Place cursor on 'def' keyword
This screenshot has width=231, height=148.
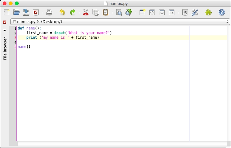pyautogui.click(x=21, y=28)
